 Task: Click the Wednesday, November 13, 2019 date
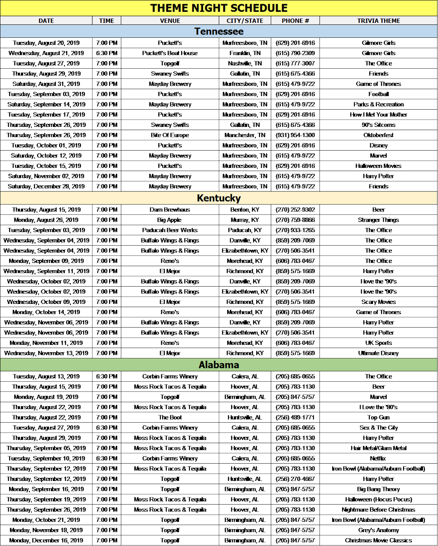pos(46,353)
